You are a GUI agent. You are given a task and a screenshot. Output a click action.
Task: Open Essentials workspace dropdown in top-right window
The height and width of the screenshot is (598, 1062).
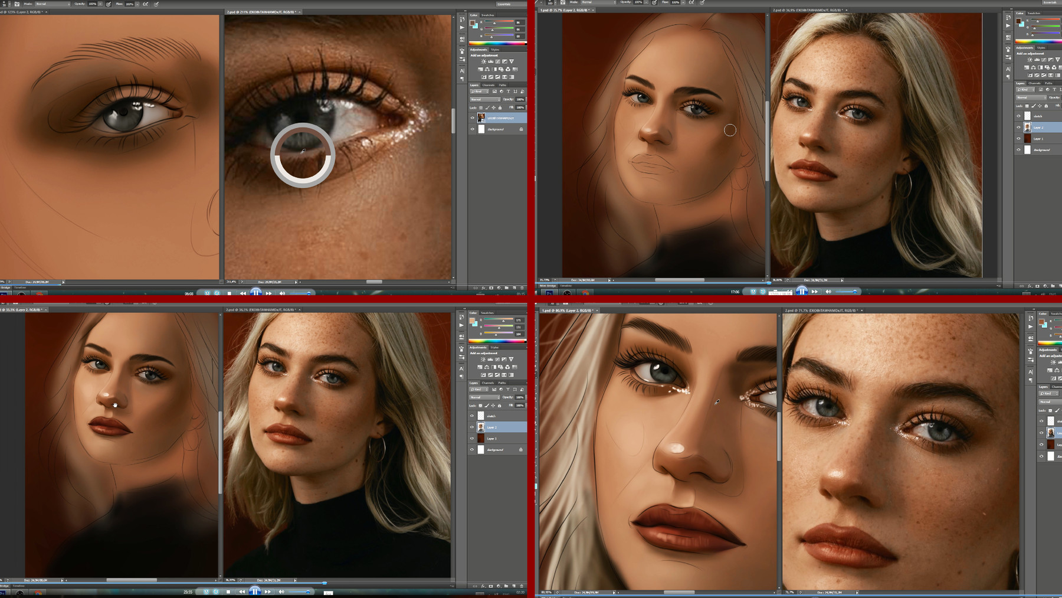coord(1051,2)
